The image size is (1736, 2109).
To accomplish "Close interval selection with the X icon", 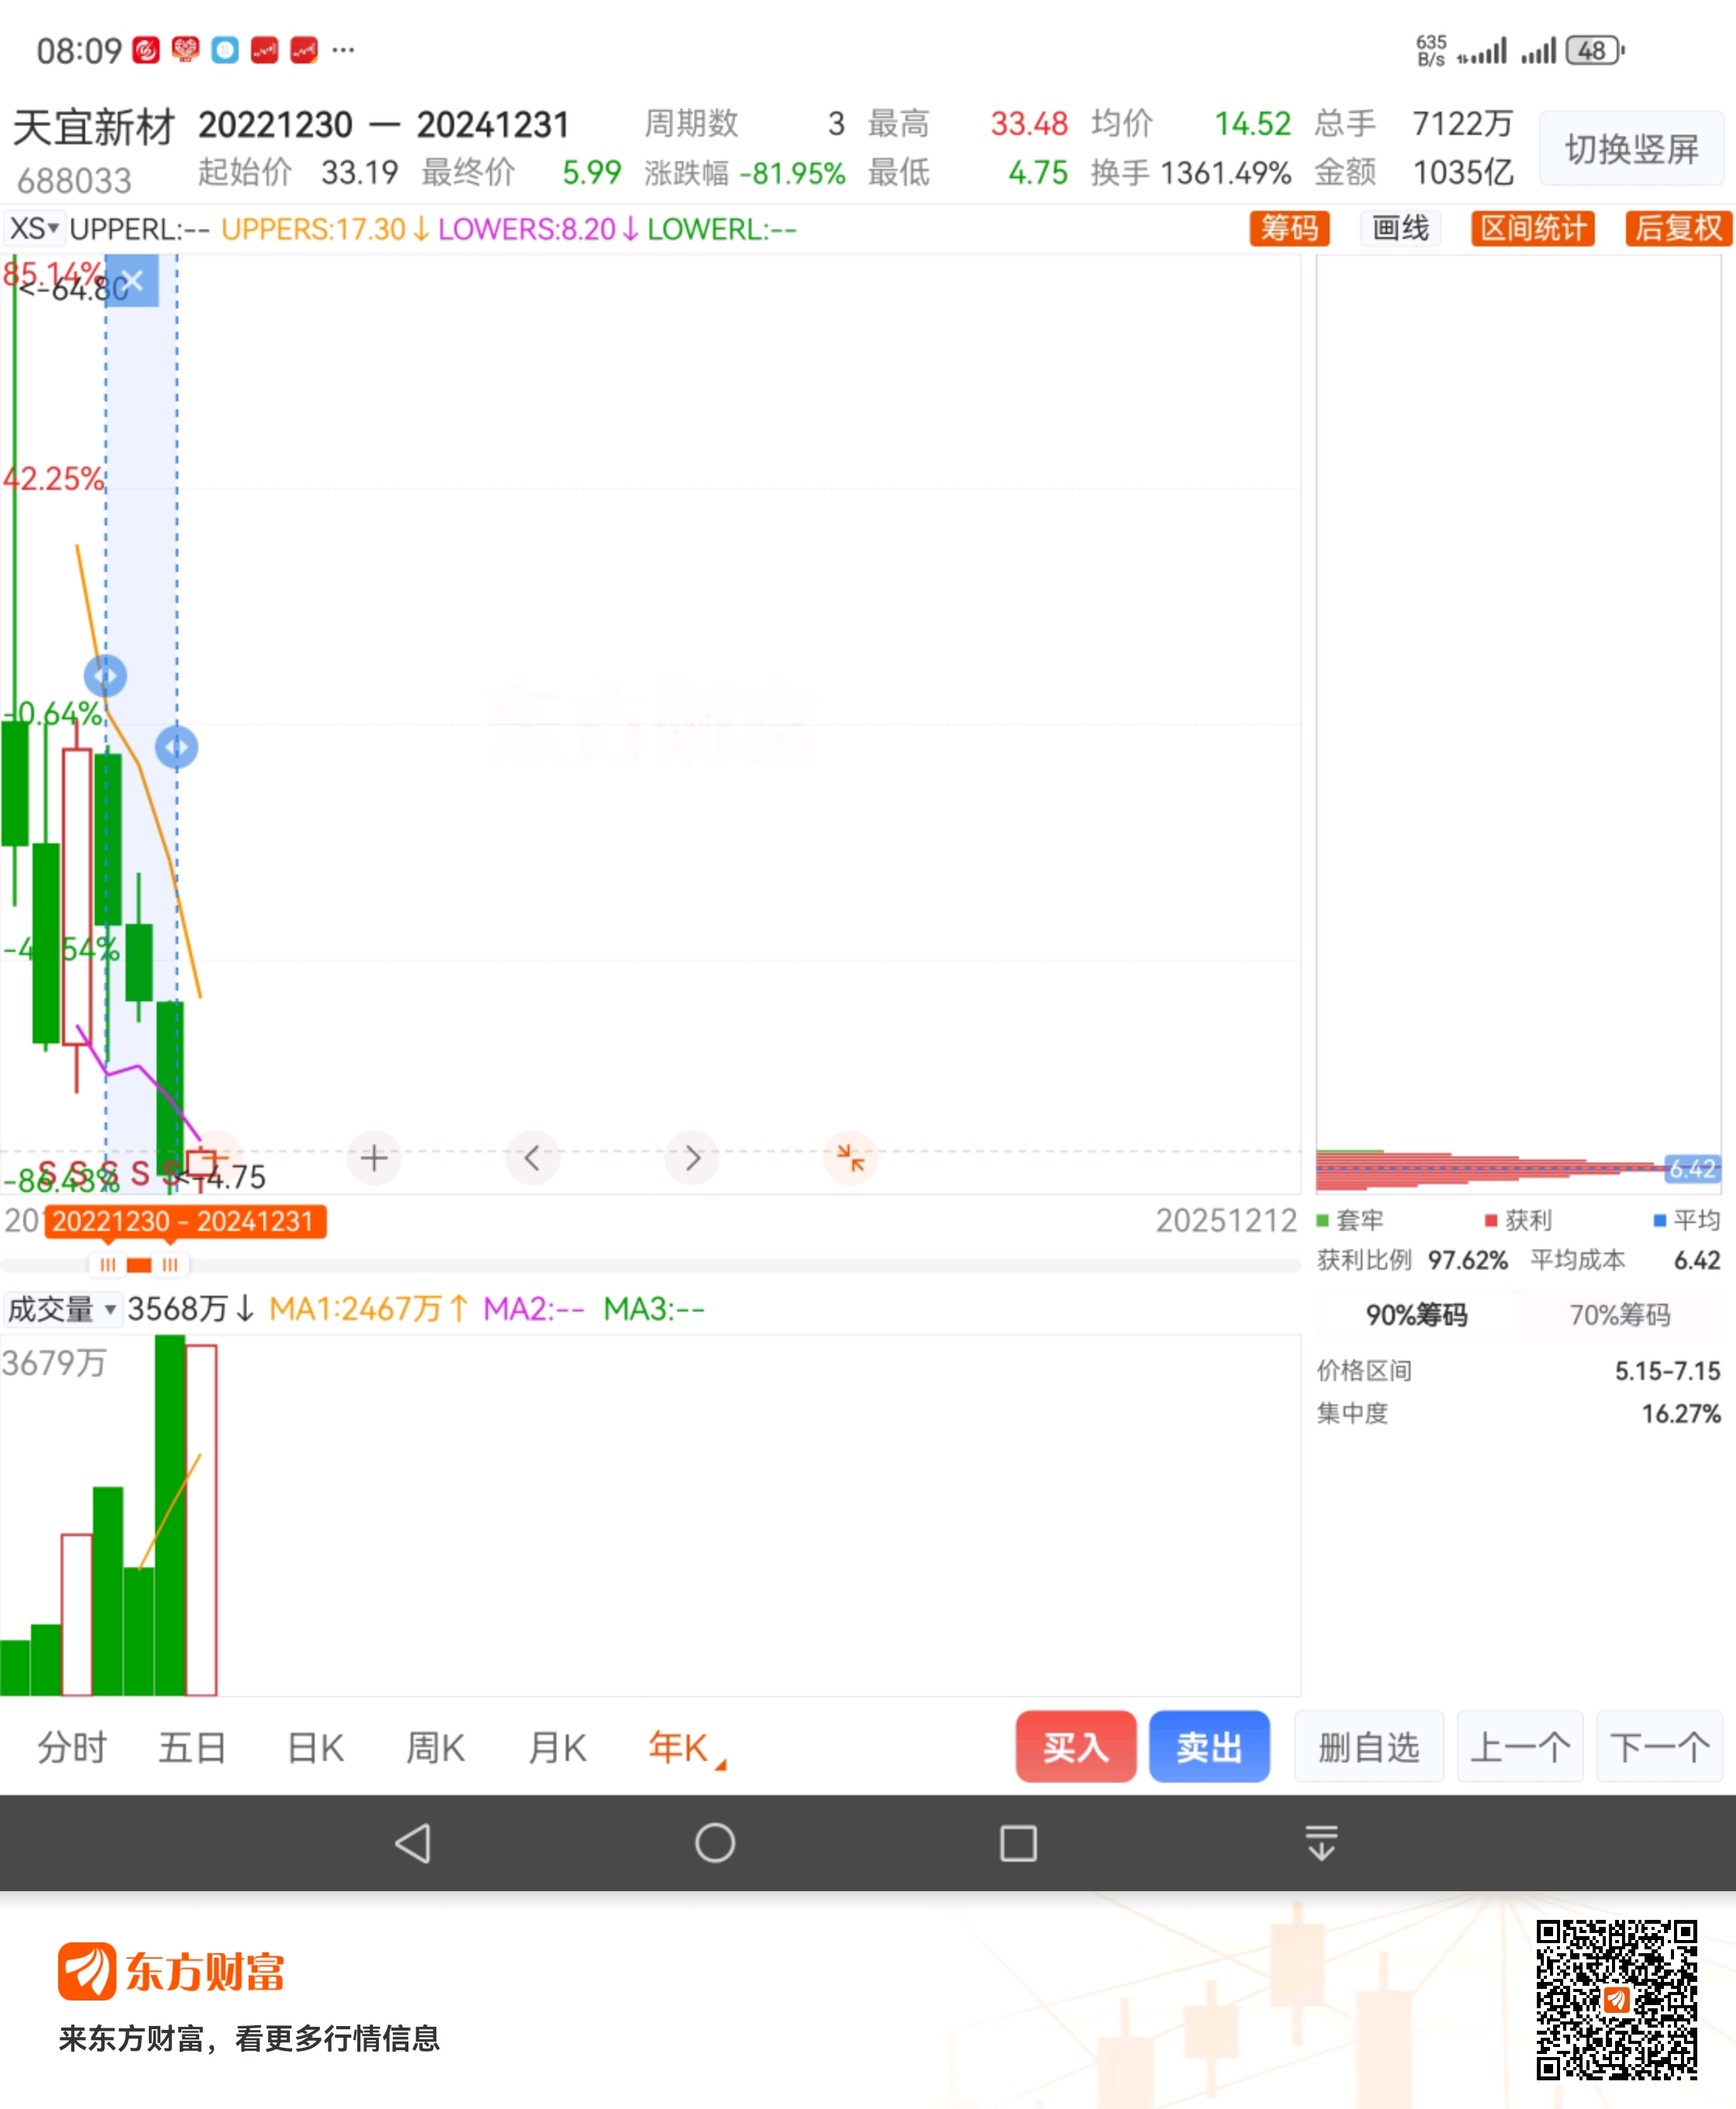I will 132,281.
